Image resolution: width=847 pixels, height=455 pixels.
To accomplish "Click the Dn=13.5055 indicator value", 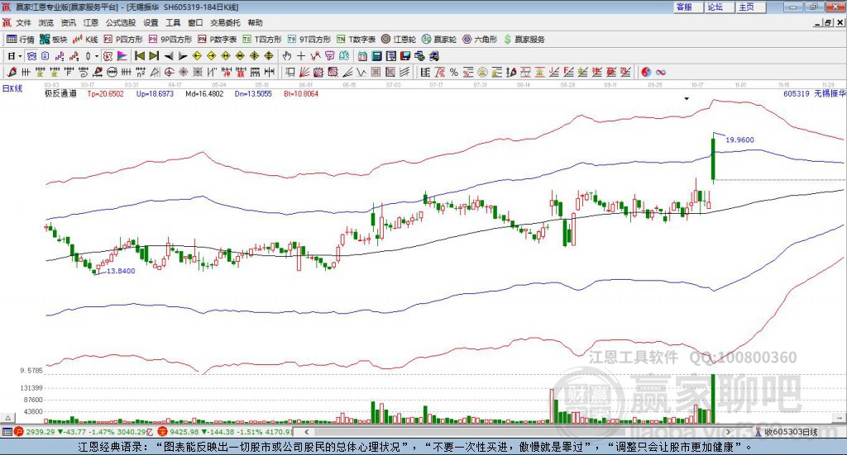I will point(253,94).
